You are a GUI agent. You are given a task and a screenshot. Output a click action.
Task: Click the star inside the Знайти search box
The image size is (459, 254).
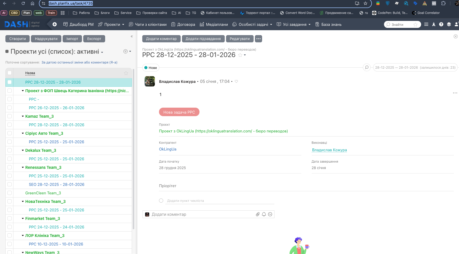415,25
